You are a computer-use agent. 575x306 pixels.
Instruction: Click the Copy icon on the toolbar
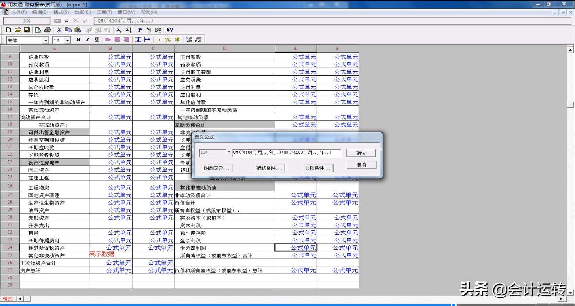(x=68, y=30)
